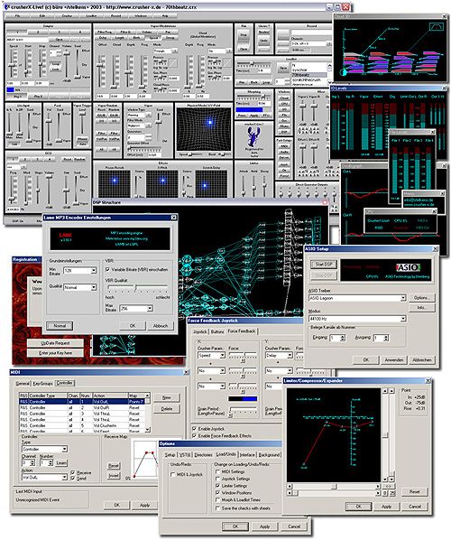Click the upper horizontal scrollbar below Limiter graph
451x540 pixels.
tap(334, 487)
